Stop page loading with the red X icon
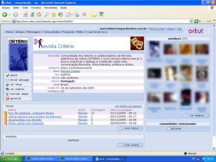The width and height of the screenshot is (216, 162). 25,14
